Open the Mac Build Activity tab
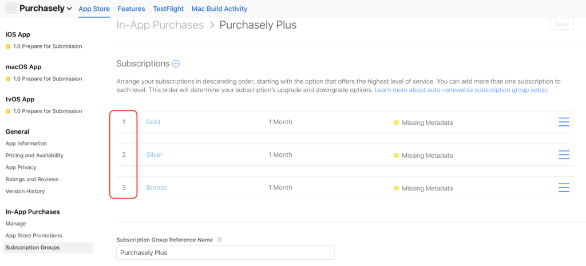 click(219, 9)
